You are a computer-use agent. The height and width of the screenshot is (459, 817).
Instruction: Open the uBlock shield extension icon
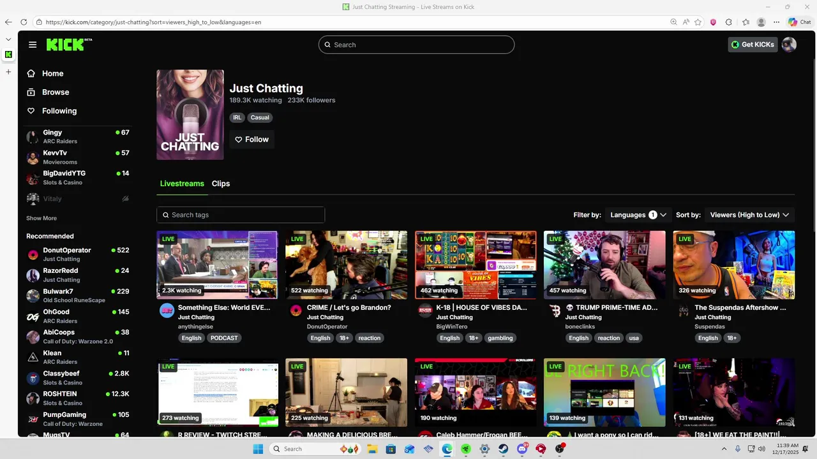click(x=713, y=22)
